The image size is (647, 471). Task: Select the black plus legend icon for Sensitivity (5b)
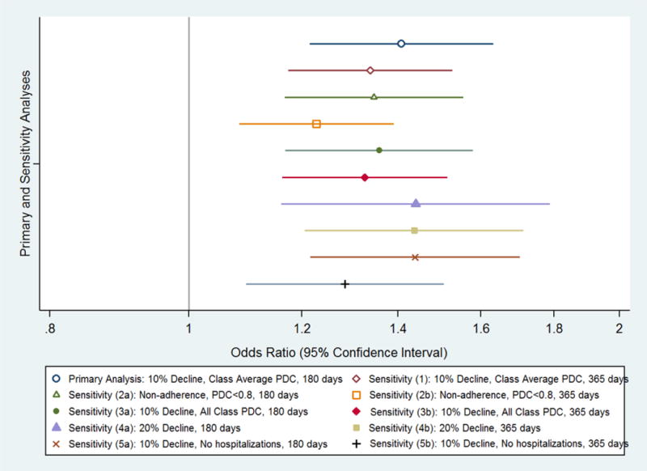(357, 443)
